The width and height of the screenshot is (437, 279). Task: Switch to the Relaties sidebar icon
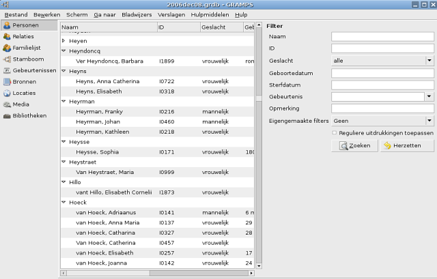[8, 37]
